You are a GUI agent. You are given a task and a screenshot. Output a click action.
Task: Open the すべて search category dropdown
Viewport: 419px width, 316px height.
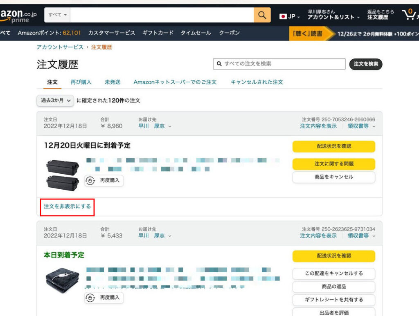(57, 15)
